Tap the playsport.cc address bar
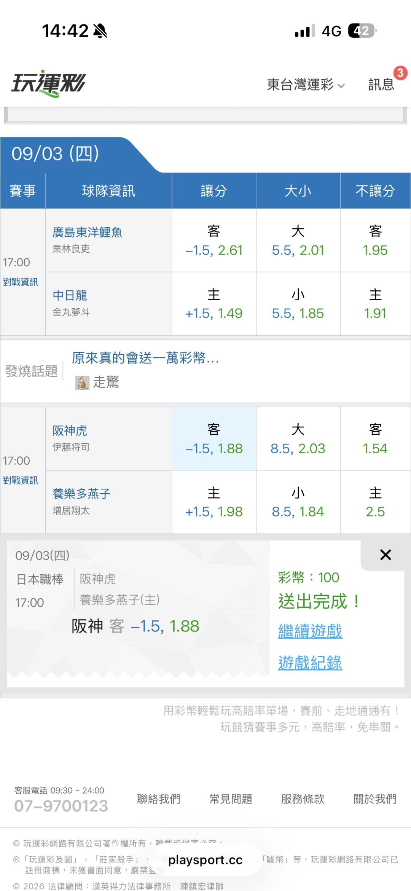Viewport: 411px width, 891px height. click(x=205, y=860)
